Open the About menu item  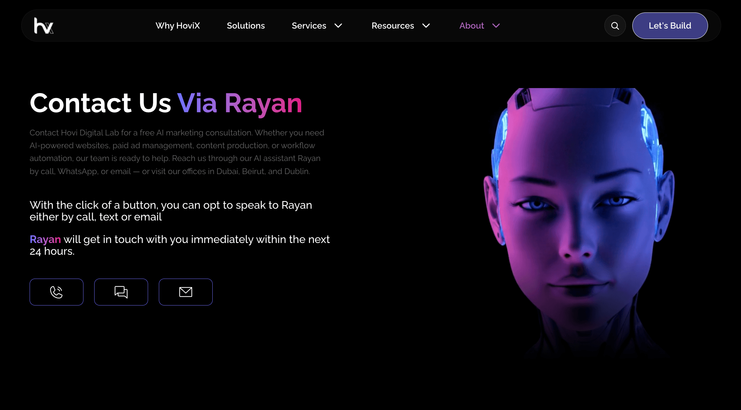471,26
